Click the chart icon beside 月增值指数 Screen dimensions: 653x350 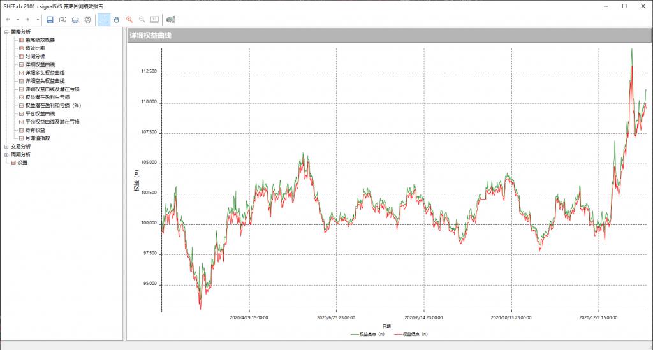click(21, 138)
